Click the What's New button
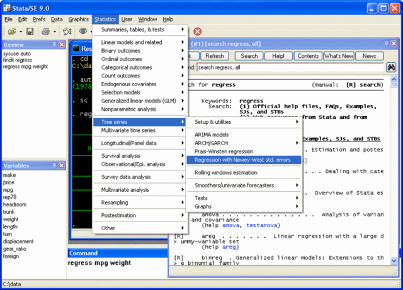 pos(339,56)
